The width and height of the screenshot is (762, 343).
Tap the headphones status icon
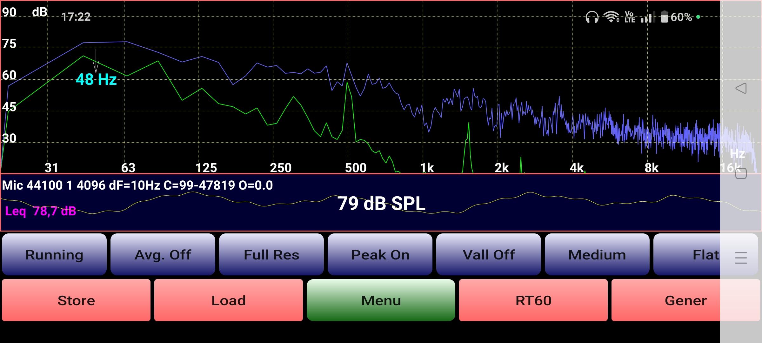coord(592,17)
